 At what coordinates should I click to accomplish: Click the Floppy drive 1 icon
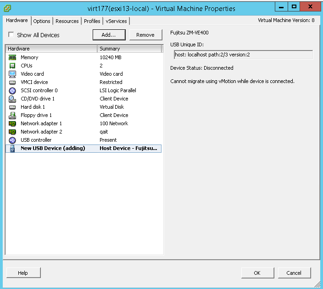[x=12, y=115]
